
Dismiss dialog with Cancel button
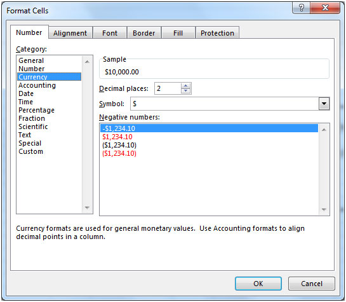[x=312, y=284]
